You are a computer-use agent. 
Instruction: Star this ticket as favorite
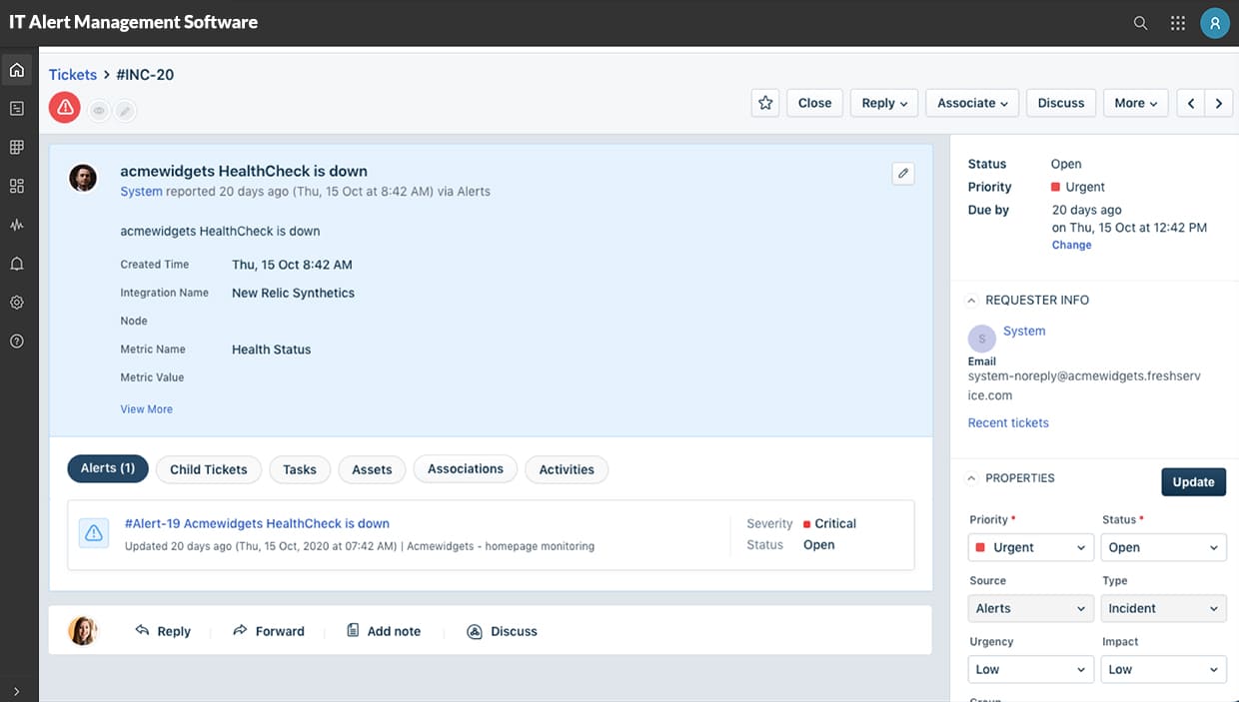pos(765,102)
